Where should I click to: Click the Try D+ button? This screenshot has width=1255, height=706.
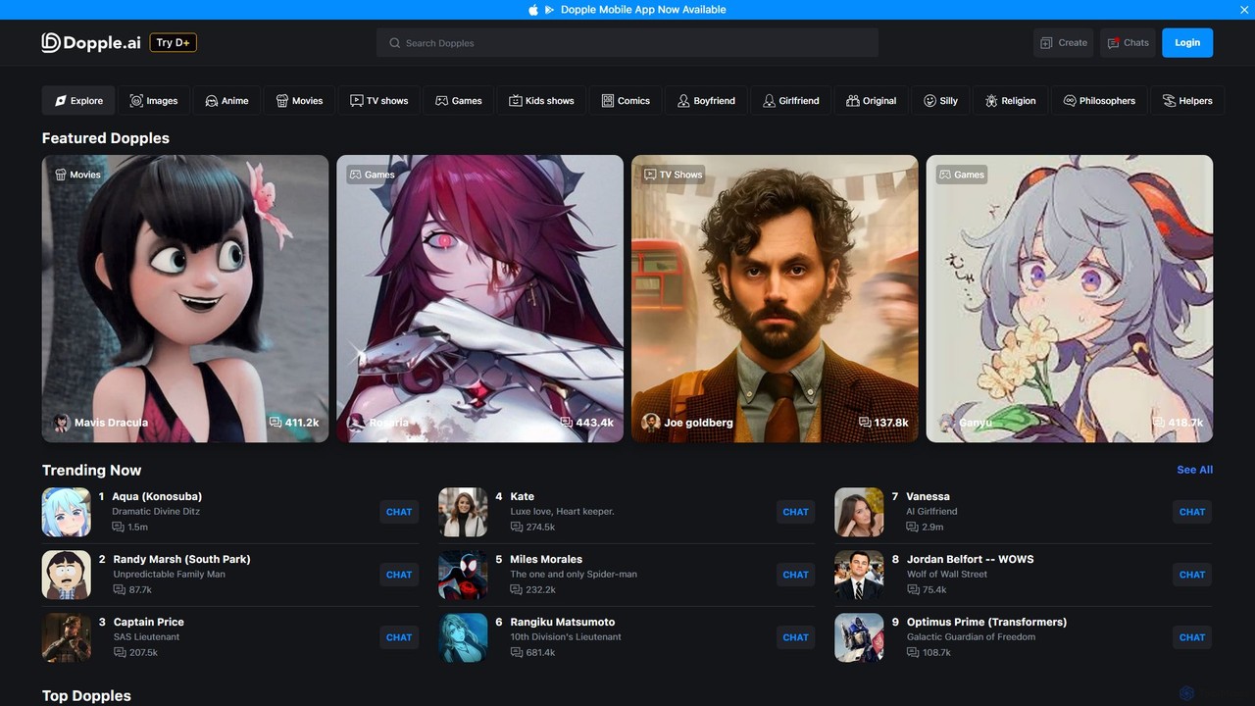click(x=174, y=42)
